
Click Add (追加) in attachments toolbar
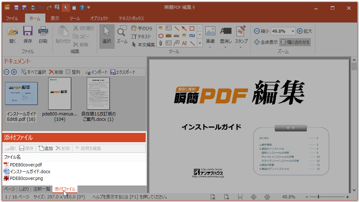tap(46, 148)
